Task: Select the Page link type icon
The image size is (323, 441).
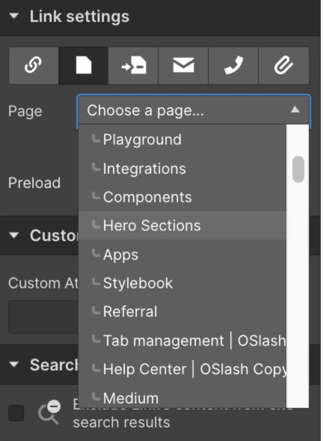Action: pyautogui.click(x=83, y=65)
